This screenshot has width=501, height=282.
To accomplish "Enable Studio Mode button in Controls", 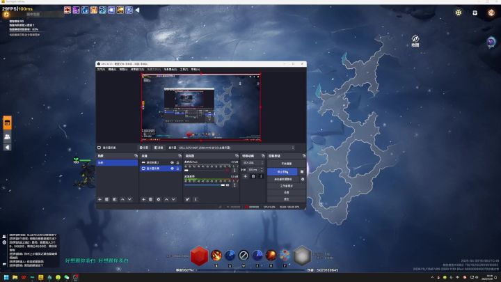I will (x=286, y=186).
